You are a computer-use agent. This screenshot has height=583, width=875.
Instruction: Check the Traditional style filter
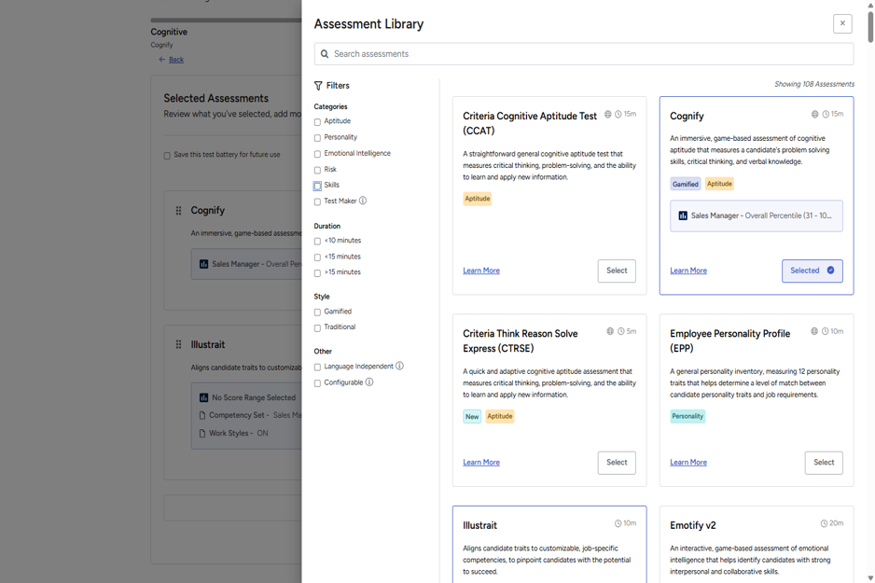click(x=317, y=328)
